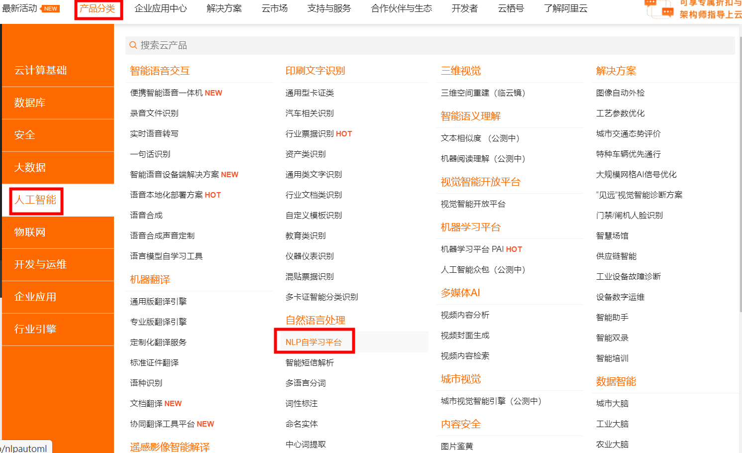Select 云计算基础 category in sidebar
The height and width of the screenshot is (453, 742).
pyautogui.click(x=58, y=70)
